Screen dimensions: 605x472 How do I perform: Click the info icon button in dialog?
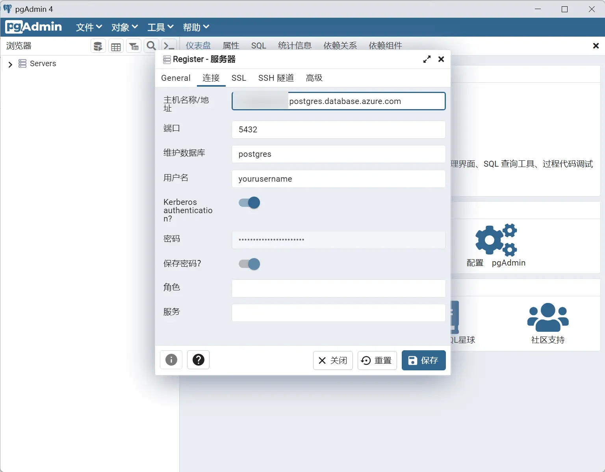click(171, 360)
